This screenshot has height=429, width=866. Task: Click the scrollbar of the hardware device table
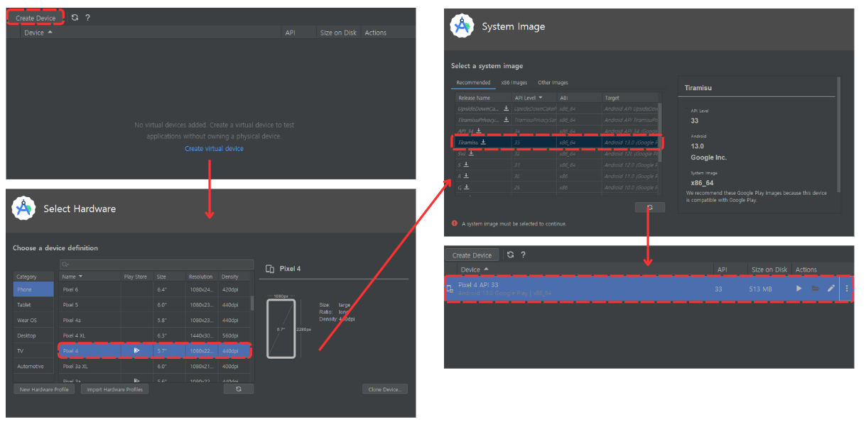[x=251, y=303]
